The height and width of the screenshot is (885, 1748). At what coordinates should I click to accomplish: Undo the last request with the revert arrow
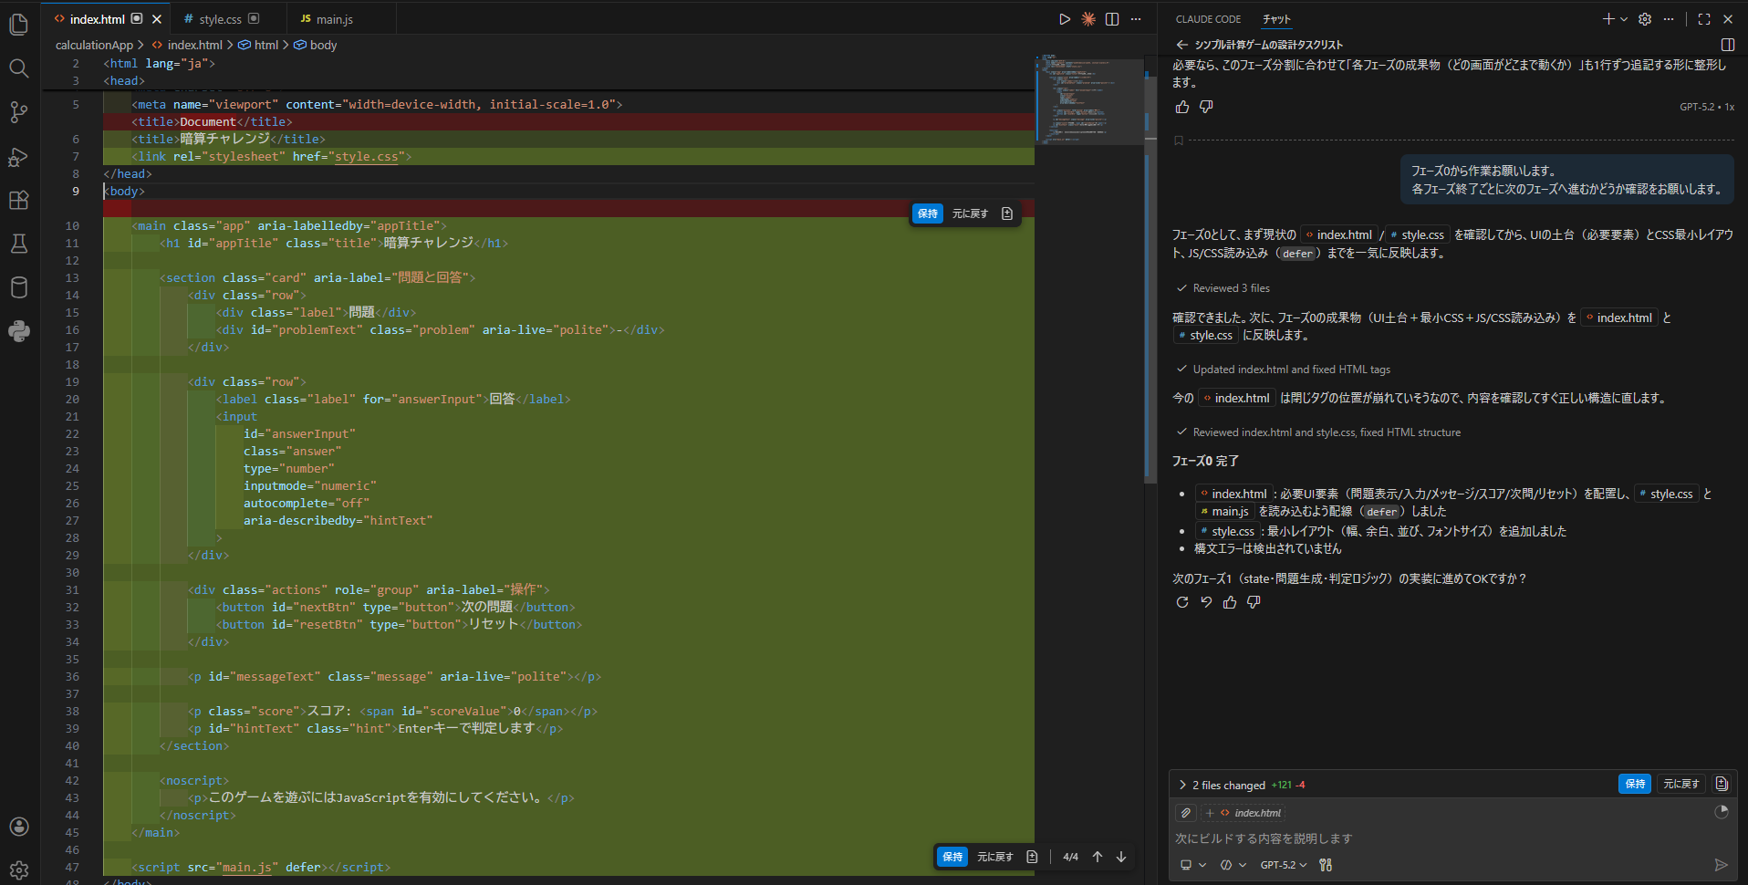click(1206, 602)
